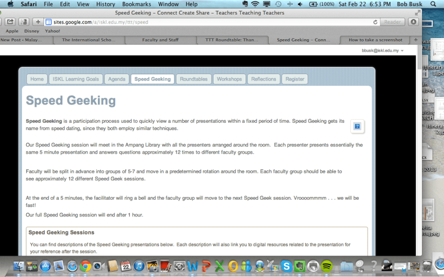Open the Bob Busk user menu
444x277 pixels.
tap(409, 4)
